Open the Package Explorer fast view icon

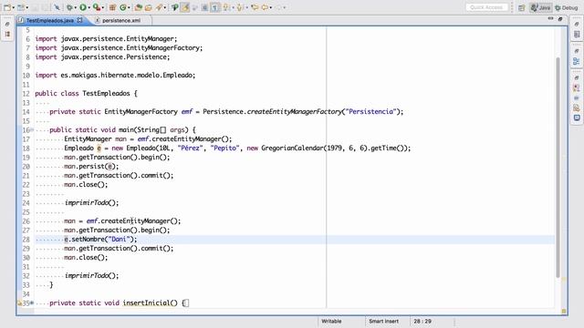(7, 35)
